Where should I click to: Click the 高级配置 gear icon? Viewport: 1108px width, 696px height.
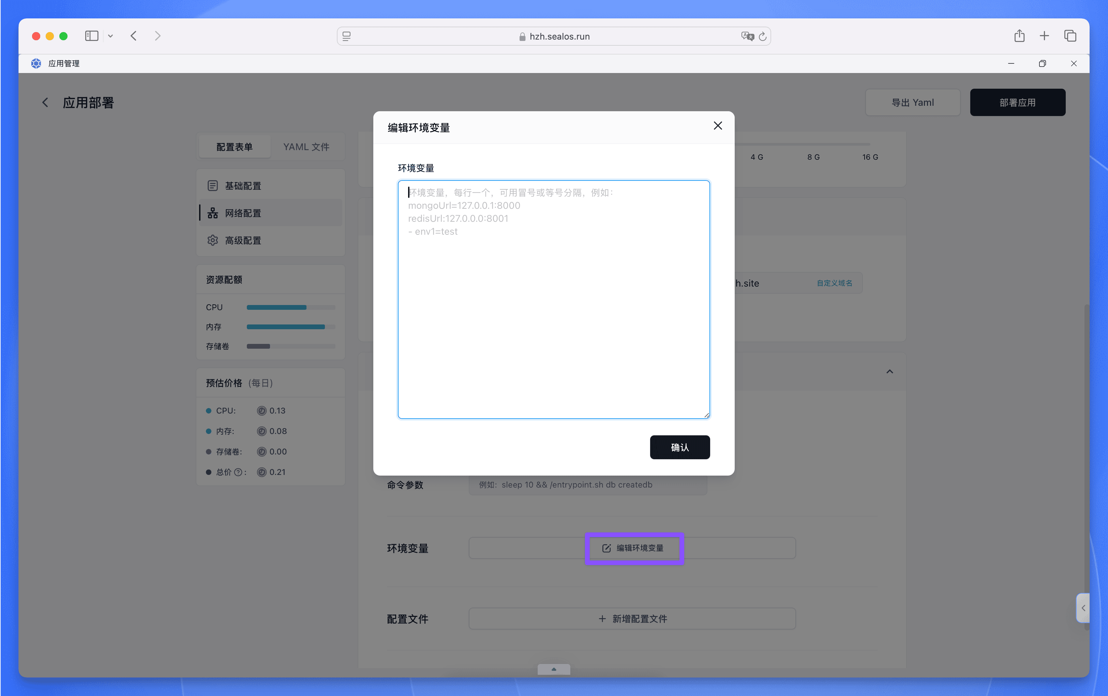pyautogui.click(x=212, y=240)
